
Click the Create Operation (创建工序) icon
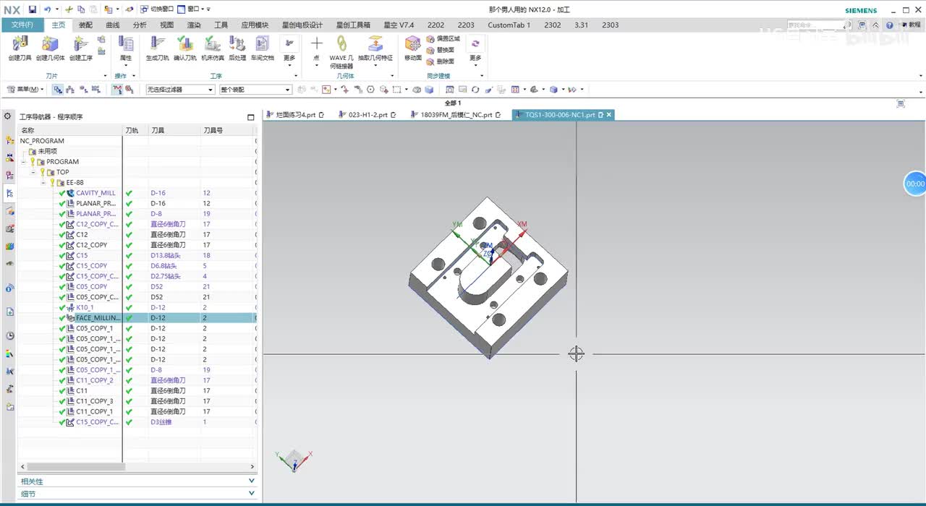click(80, 45)
